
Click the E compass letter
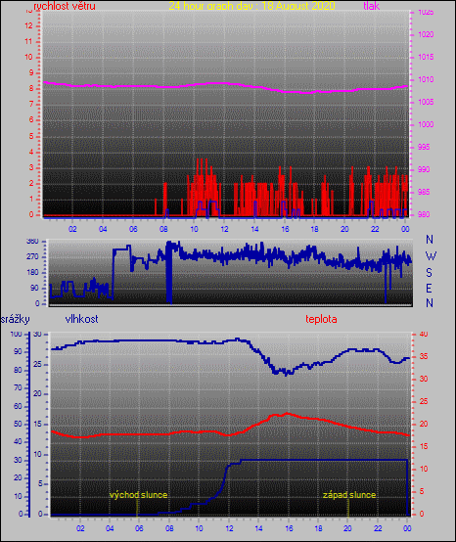429,288
